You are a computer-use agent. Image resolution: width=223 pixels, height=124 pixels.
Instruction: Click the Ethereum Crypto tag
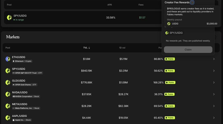pyautogui.click(x=22, y=61)
